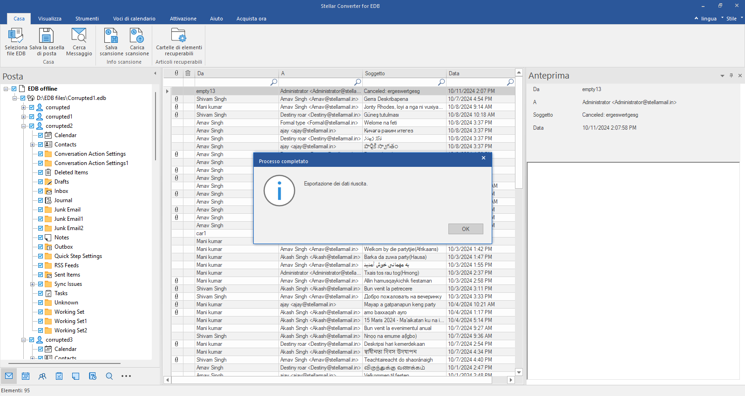Open Journal view icon in bottom bar

(93, 376)
